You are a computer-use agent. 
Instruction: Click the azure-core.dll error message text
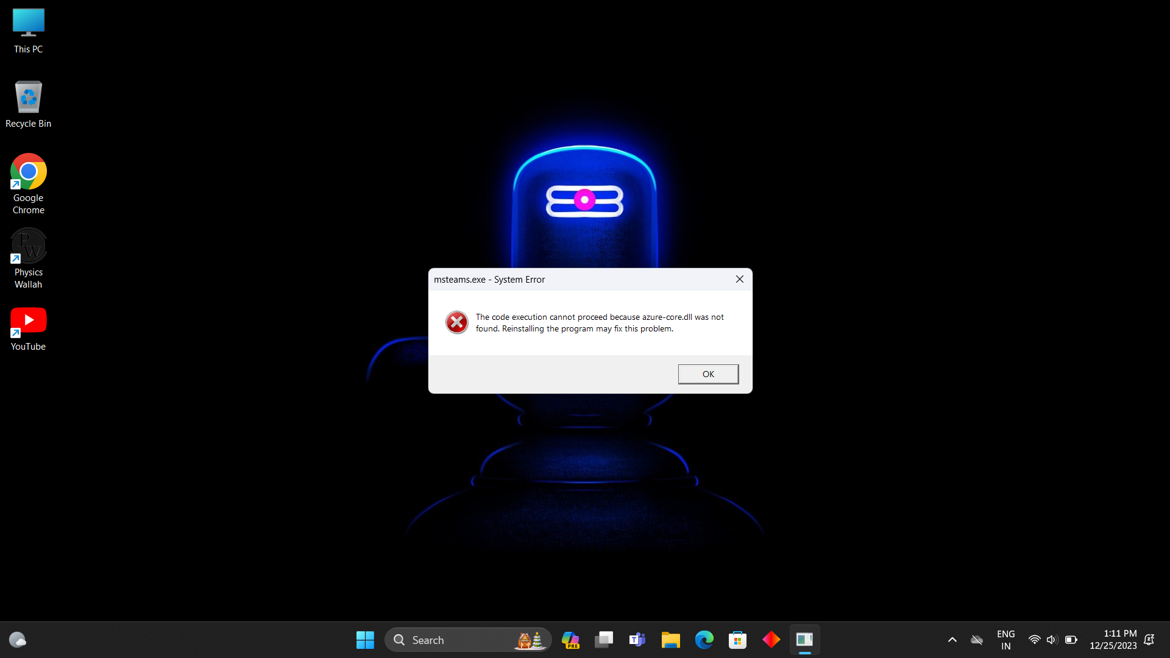[x=600, y=322]
